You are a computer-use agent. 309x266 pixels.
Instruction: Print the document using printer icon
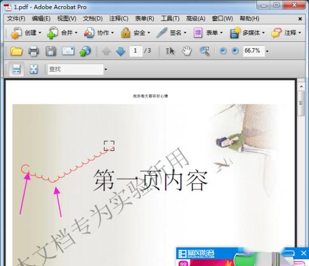coord(33,51)
